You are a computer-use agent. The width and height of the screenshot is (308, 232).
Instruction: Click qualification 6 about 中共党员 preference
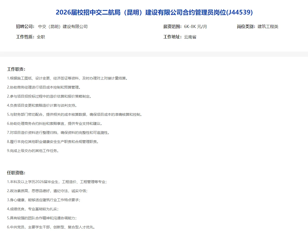[51, 227]
